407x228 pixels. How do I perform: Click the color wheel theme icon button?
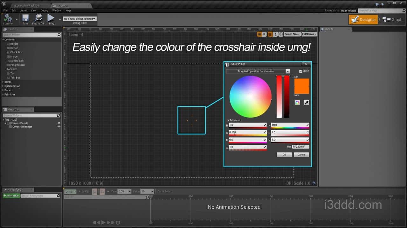[297, 103]
